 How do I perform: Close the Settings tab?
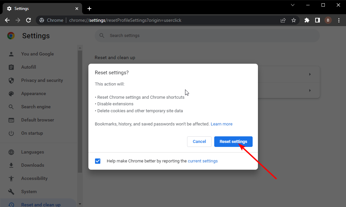[x=77, y=9]
